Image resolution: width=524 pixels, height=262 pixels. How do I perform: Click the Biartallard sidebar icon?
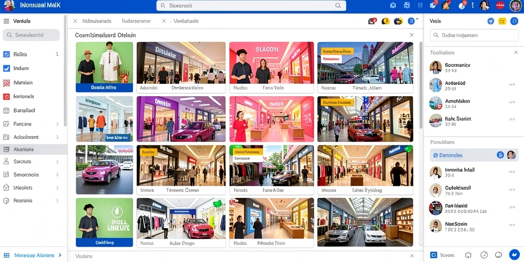tap(6, 111)
